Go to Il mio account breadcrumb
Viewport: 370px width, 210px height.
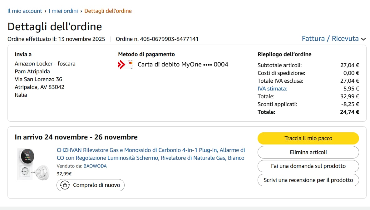pyautogui.click(x=25, y=11)
